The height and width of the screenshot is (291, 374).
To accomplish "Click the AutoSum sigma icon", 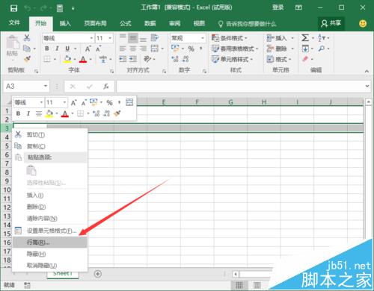I will click(x=304, y=38).
